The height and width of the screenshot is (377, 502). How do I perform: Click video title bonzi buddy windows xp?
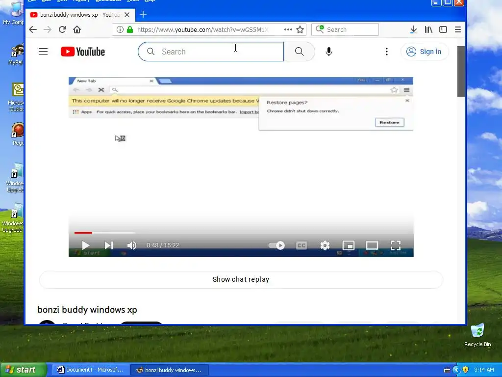tap(87, 310)
